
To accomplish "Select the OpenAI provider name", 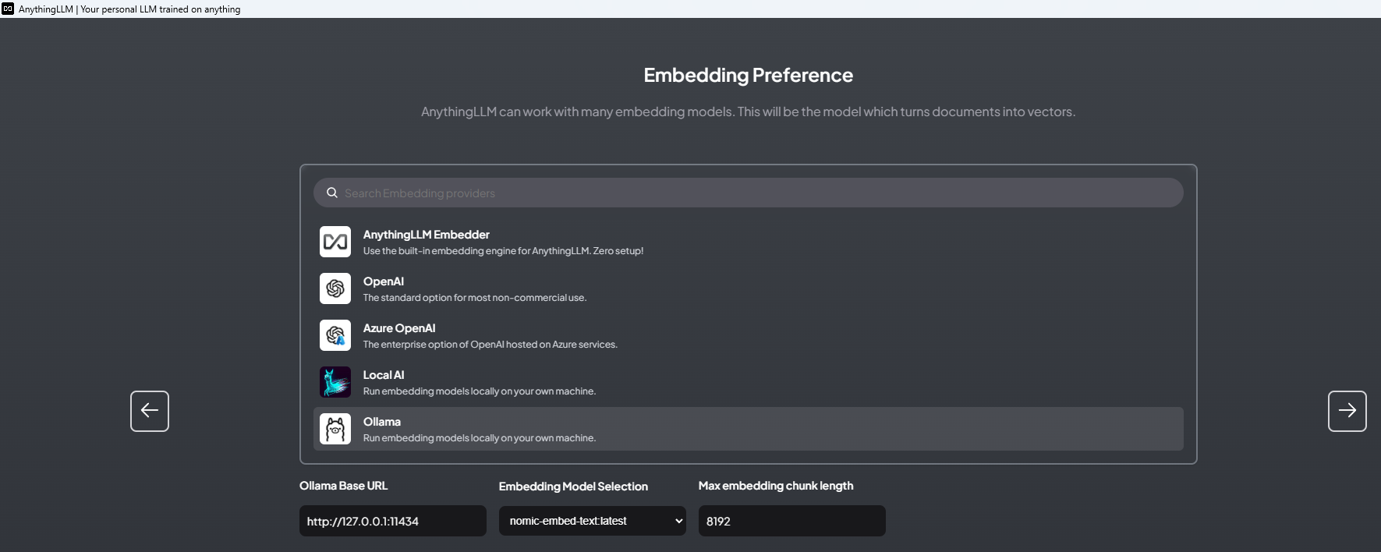I will [384, 281].
